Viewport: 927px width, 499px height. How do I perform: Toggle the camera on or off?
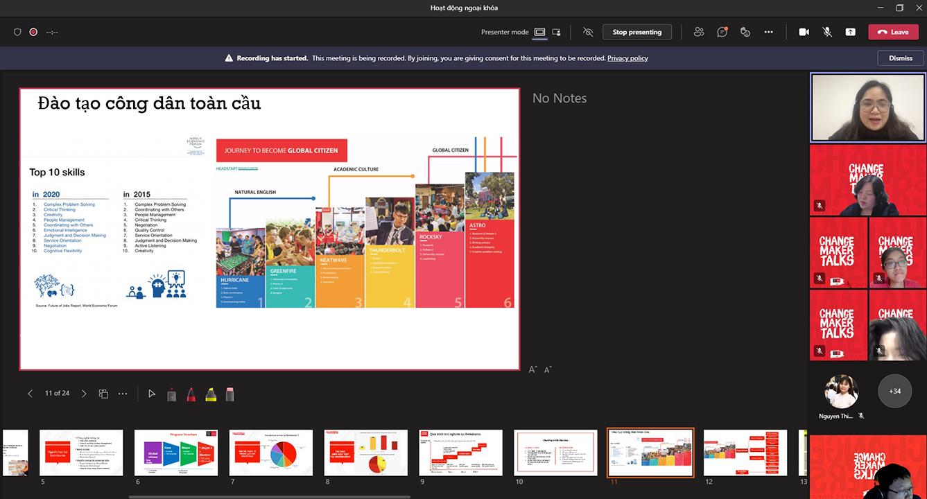[x=804, y=32]
